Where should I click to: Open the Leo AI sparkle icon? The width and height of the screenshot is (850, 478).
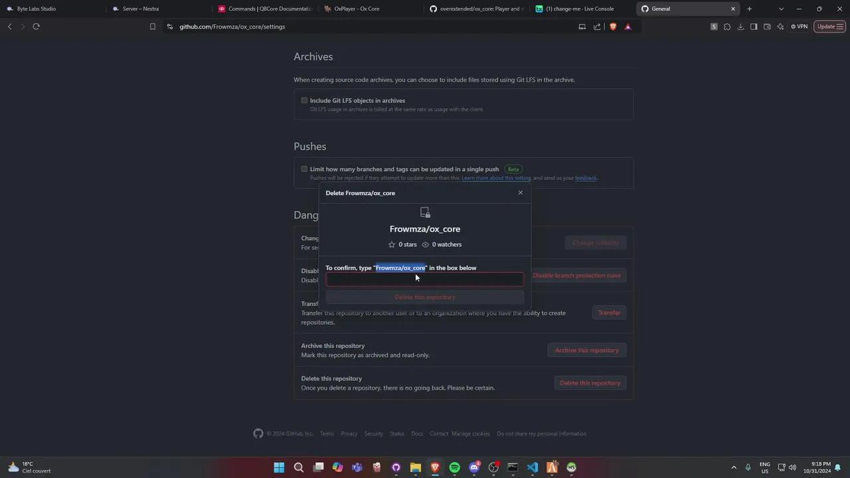[x=780, y=27]
